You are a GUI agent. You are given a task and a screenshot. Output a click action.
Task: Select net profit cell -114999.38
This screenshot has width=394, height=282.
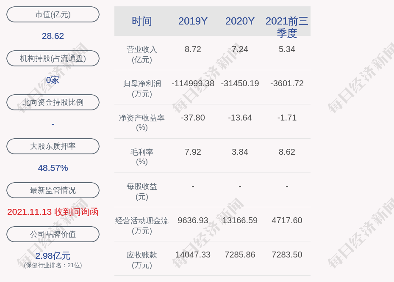point(193,83)
